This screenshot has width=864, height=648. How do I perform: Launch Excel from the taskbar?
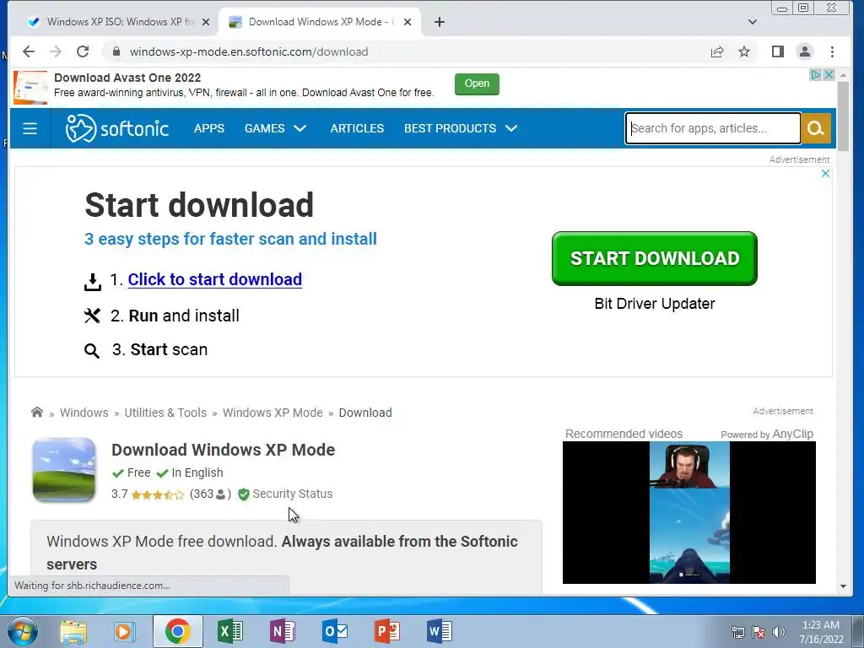coord(229,631)
